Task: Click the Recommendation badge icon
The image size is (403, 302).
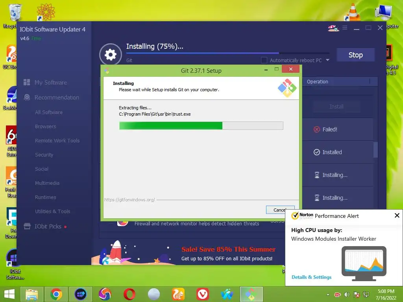Action: [27, 98]
